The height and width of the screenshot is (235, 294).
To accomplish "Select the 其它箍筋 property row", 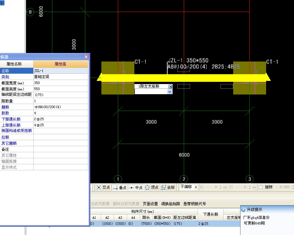I will pyautogui.click(x=44, y=143).
